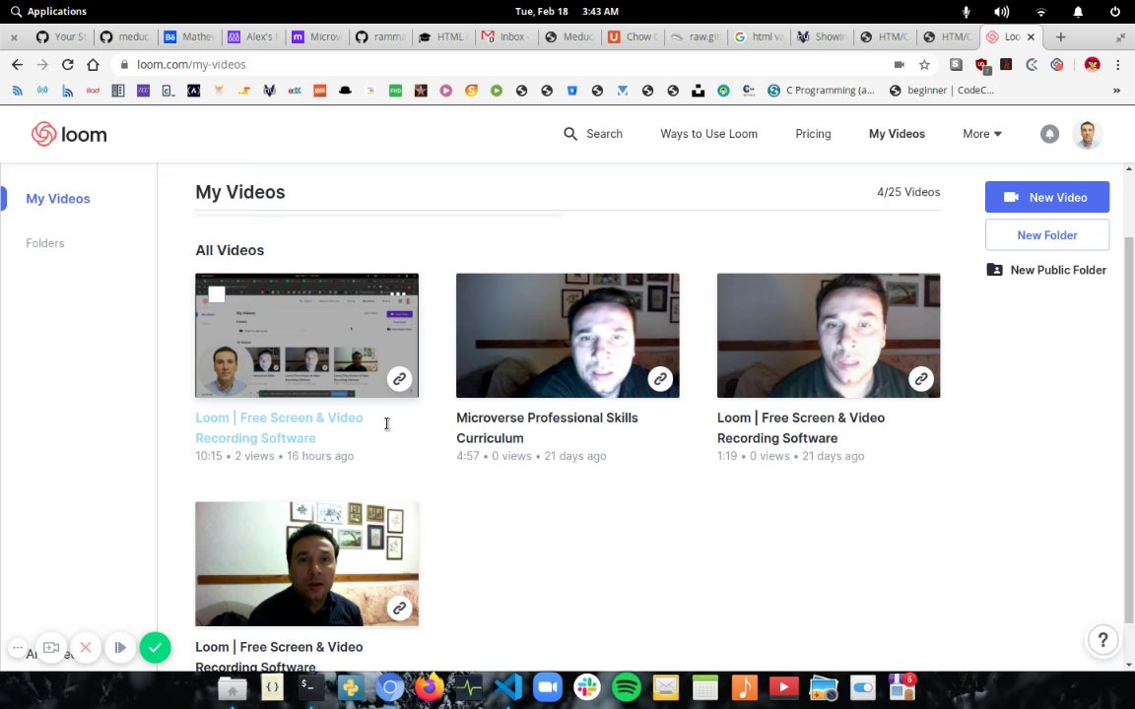Select My Videos in the left sidebar
The height and width of the screenshot is (709, 1135).
tap(58, 198)
